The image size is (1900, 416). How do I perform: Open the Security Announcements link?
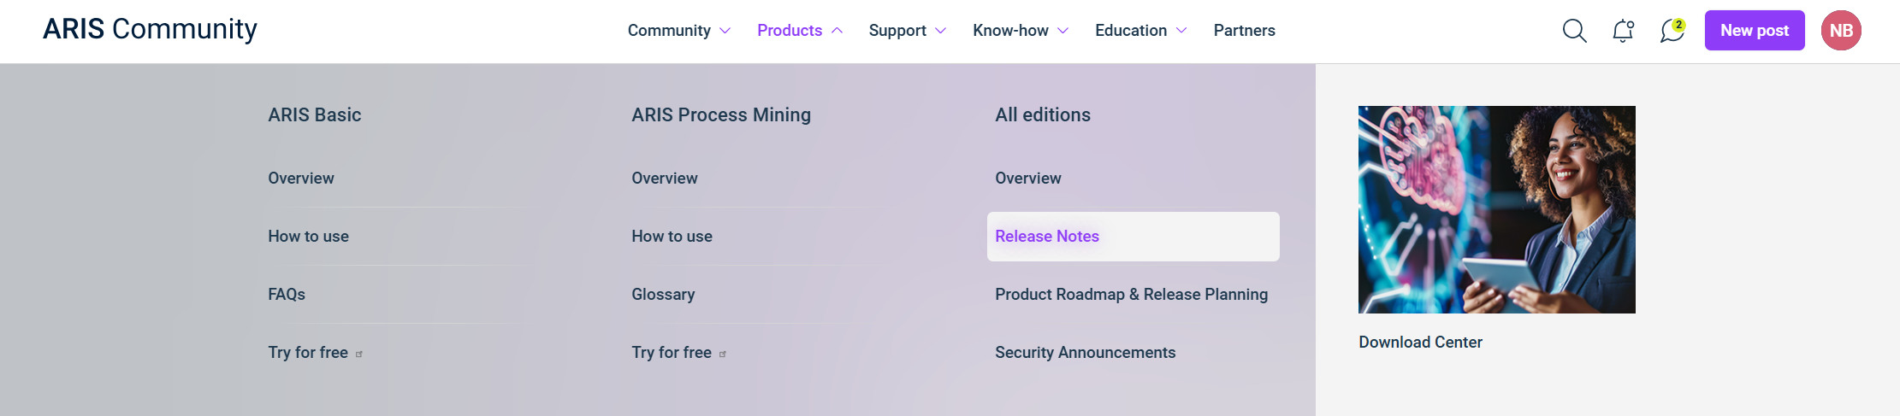click(1085, 353)
